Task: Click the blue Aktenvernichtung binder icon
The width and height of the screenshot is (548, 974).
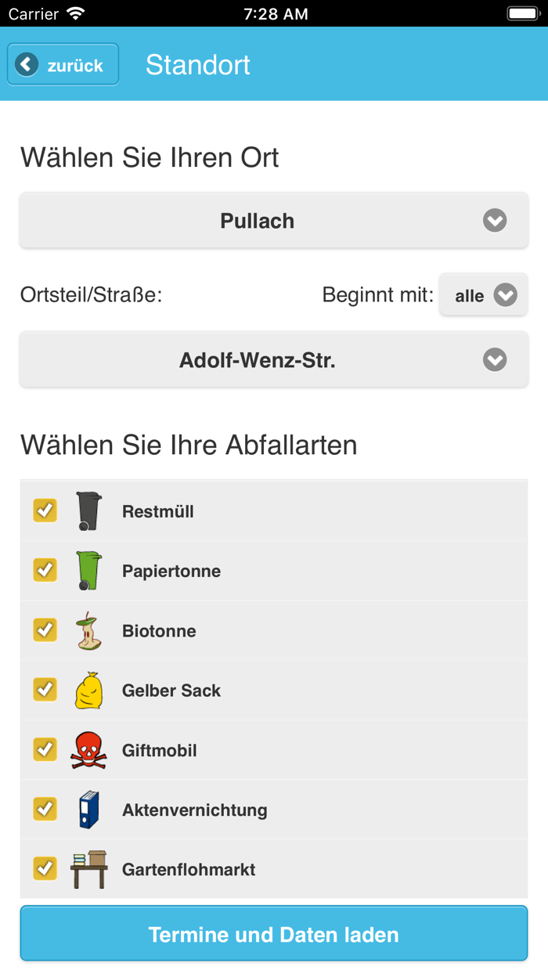Action: click(x=88, y=809)
